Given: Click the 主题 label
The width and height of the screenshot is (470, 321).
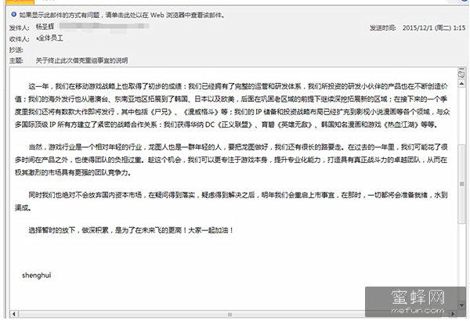Looking at the screenshot, I should click(x=16, y=60).
